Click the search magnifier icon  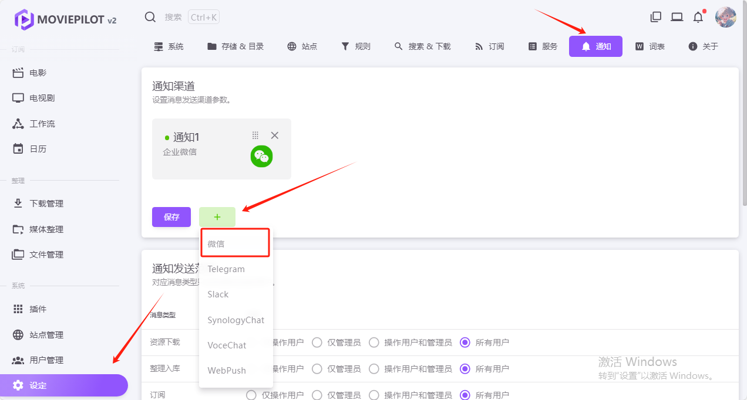(150, 17)
